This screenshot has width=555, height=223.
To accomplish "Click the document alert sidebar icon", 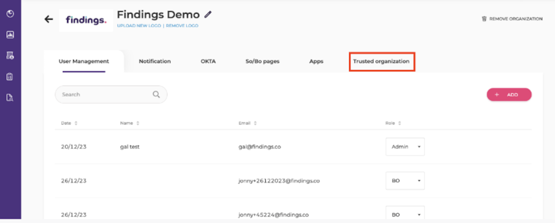I will [10, 55].
